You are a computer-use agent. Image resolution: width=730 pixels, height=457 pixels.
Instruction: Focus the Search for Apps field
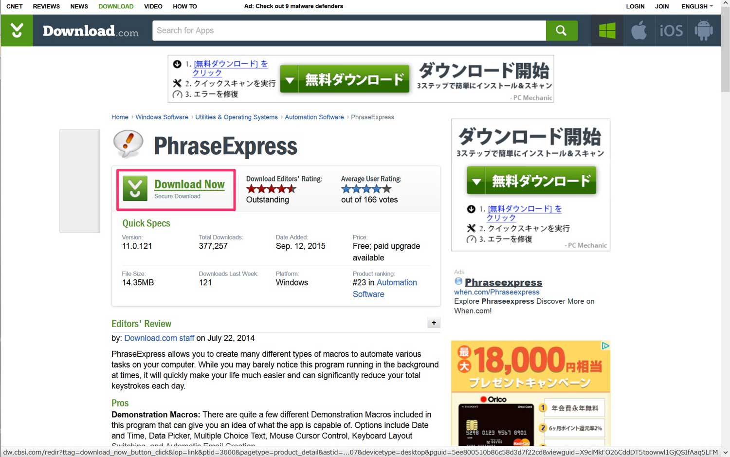[349, 31]
